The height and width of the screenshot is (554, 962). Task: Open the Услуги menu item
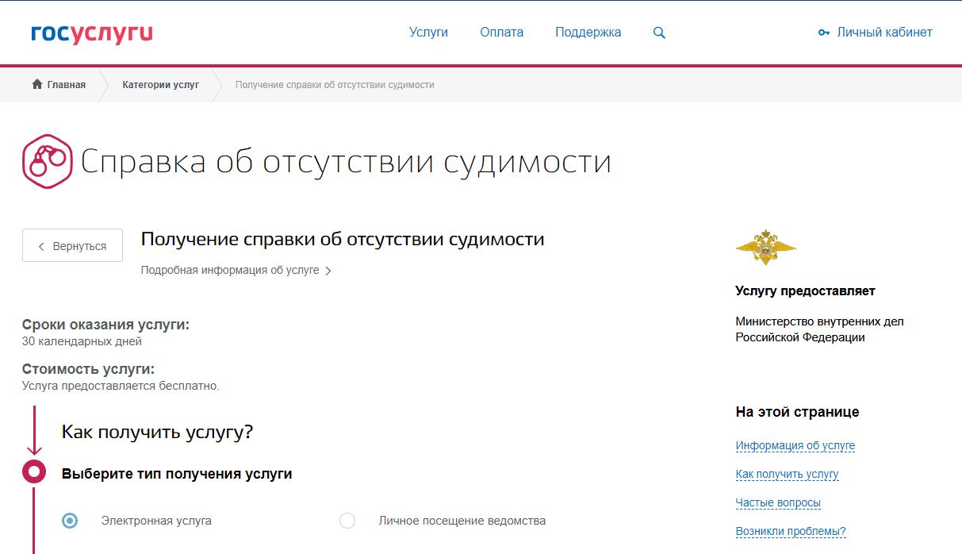tap(428, 33)
